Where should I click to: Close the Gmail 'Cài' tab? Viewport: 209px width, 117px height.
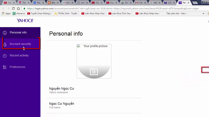[x=145, y=3]
